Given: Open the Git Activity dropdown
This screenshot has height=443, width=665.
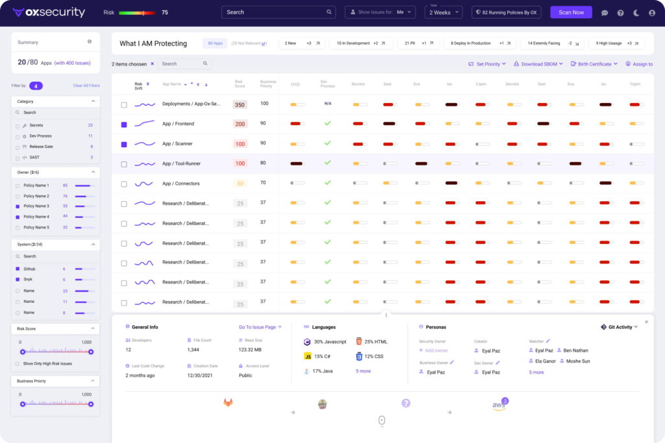Looking at the screenshot, I should [x=619, y=327].
